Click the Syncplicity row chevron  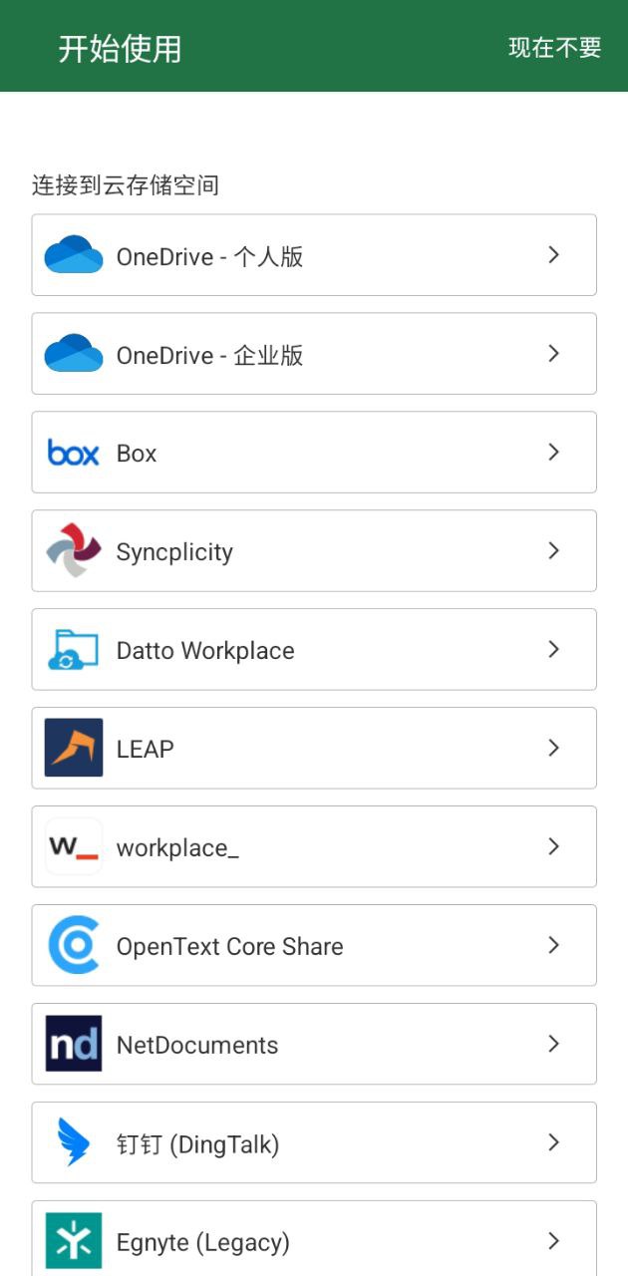point(554,550)
